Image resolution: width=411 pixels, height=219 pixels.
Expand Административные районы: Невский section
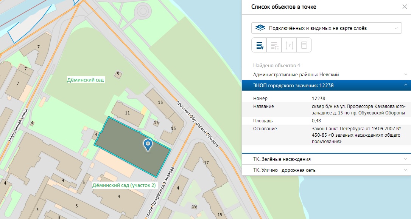click(x=326, y=74)
